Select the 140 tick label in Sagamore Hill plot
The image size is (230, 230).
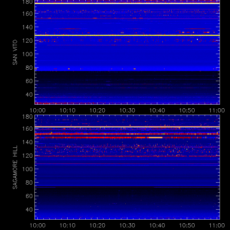(27, 142)
